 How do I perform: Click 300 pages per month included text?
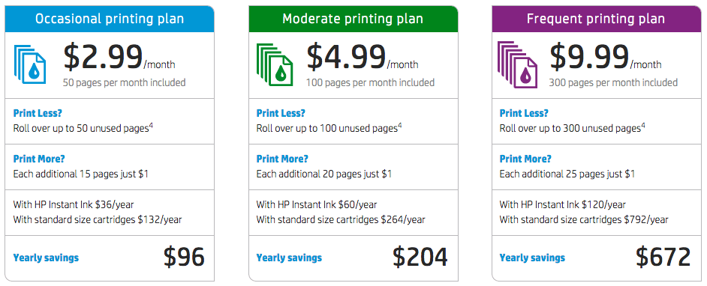(x=613, y=83)
